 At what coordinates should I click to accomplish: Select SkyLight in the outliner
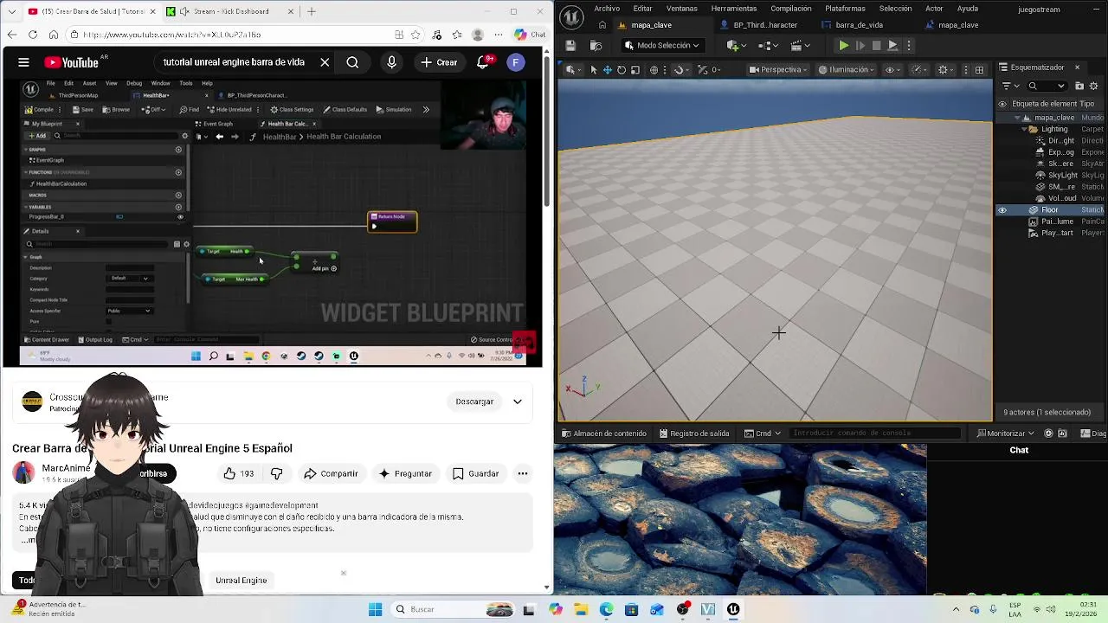(1063, 175)
